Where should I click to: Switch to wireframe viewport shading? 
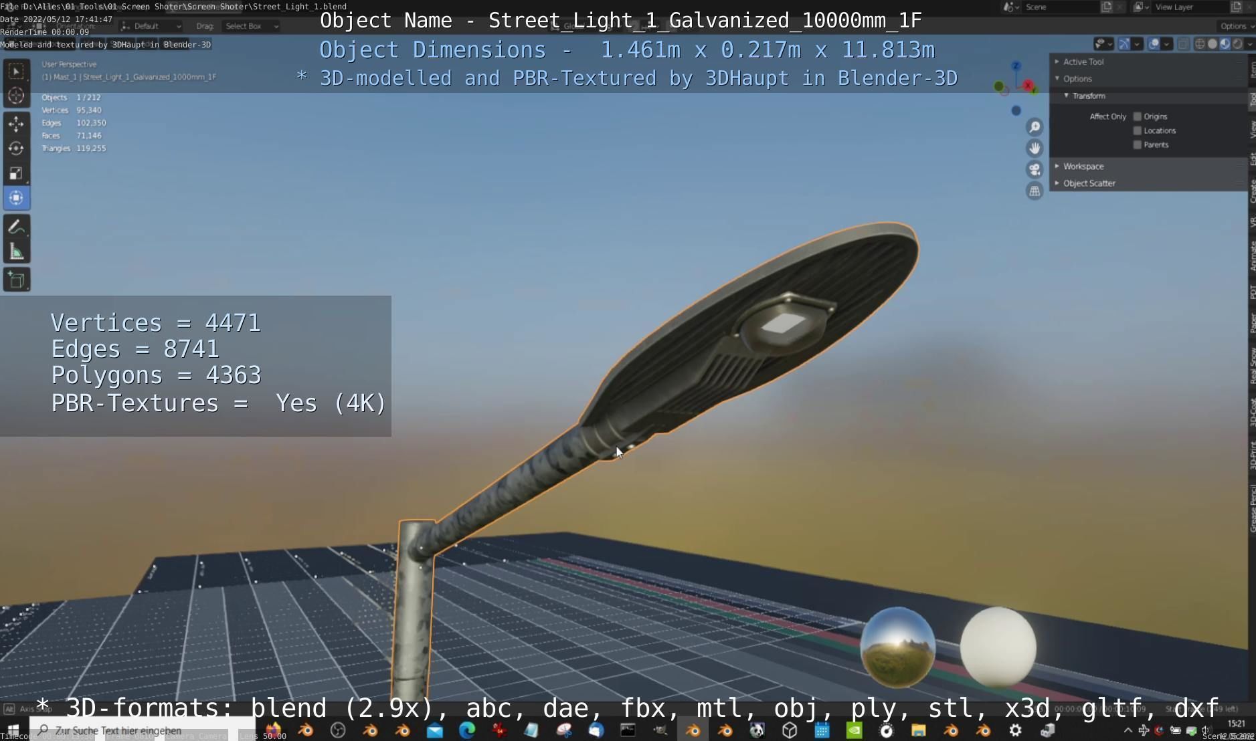click(1200, 44)
